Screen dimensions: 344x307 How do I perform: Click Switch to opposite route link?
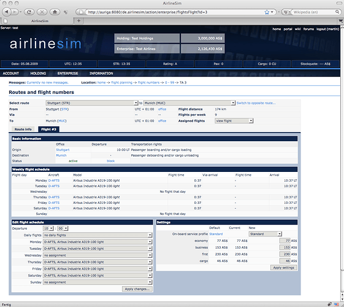click(256, 103)
